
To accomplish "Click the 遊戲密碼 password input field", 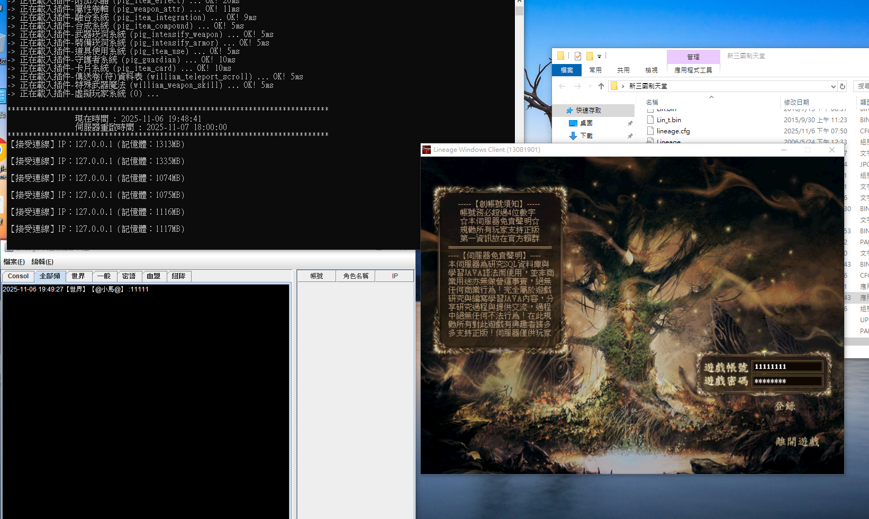I will [787, 381].
